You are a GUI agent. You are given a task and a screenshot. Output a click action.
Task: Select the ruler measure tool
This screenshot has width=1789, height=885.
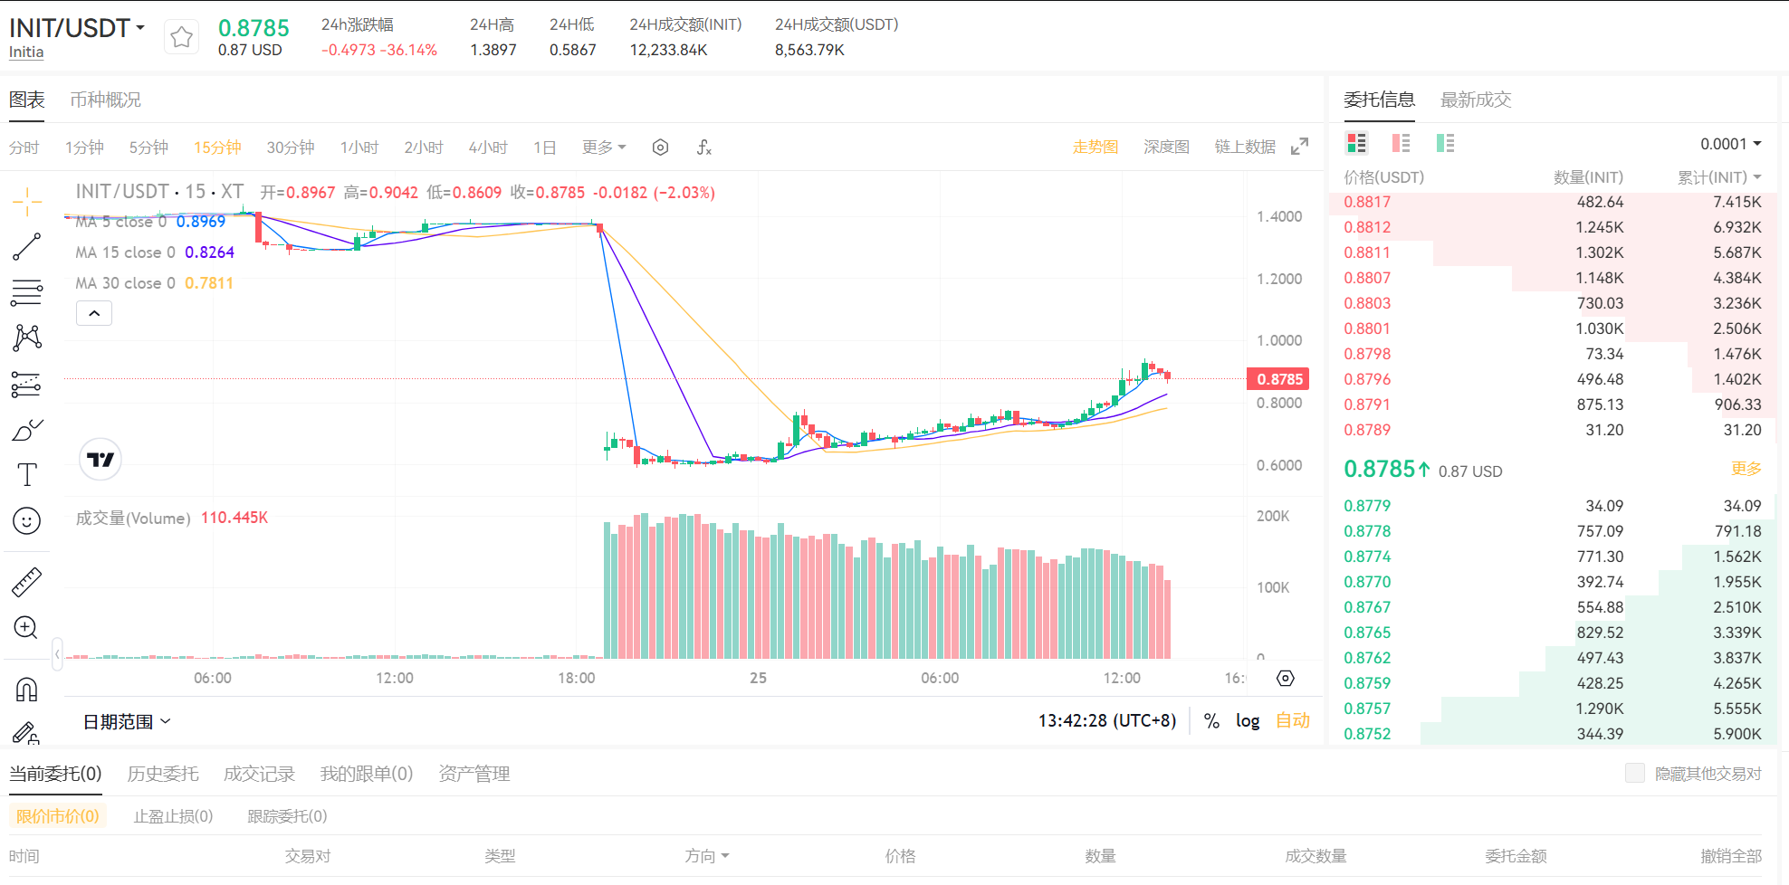point(27,582)
